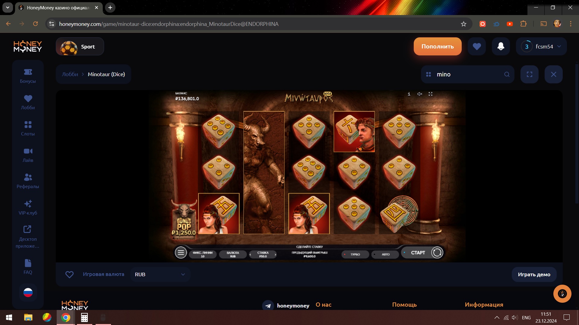Click the ФИКС. ЛИНИИ 10 control
The width and height of the screenshot is (579, 325).
tap(203, 254)
